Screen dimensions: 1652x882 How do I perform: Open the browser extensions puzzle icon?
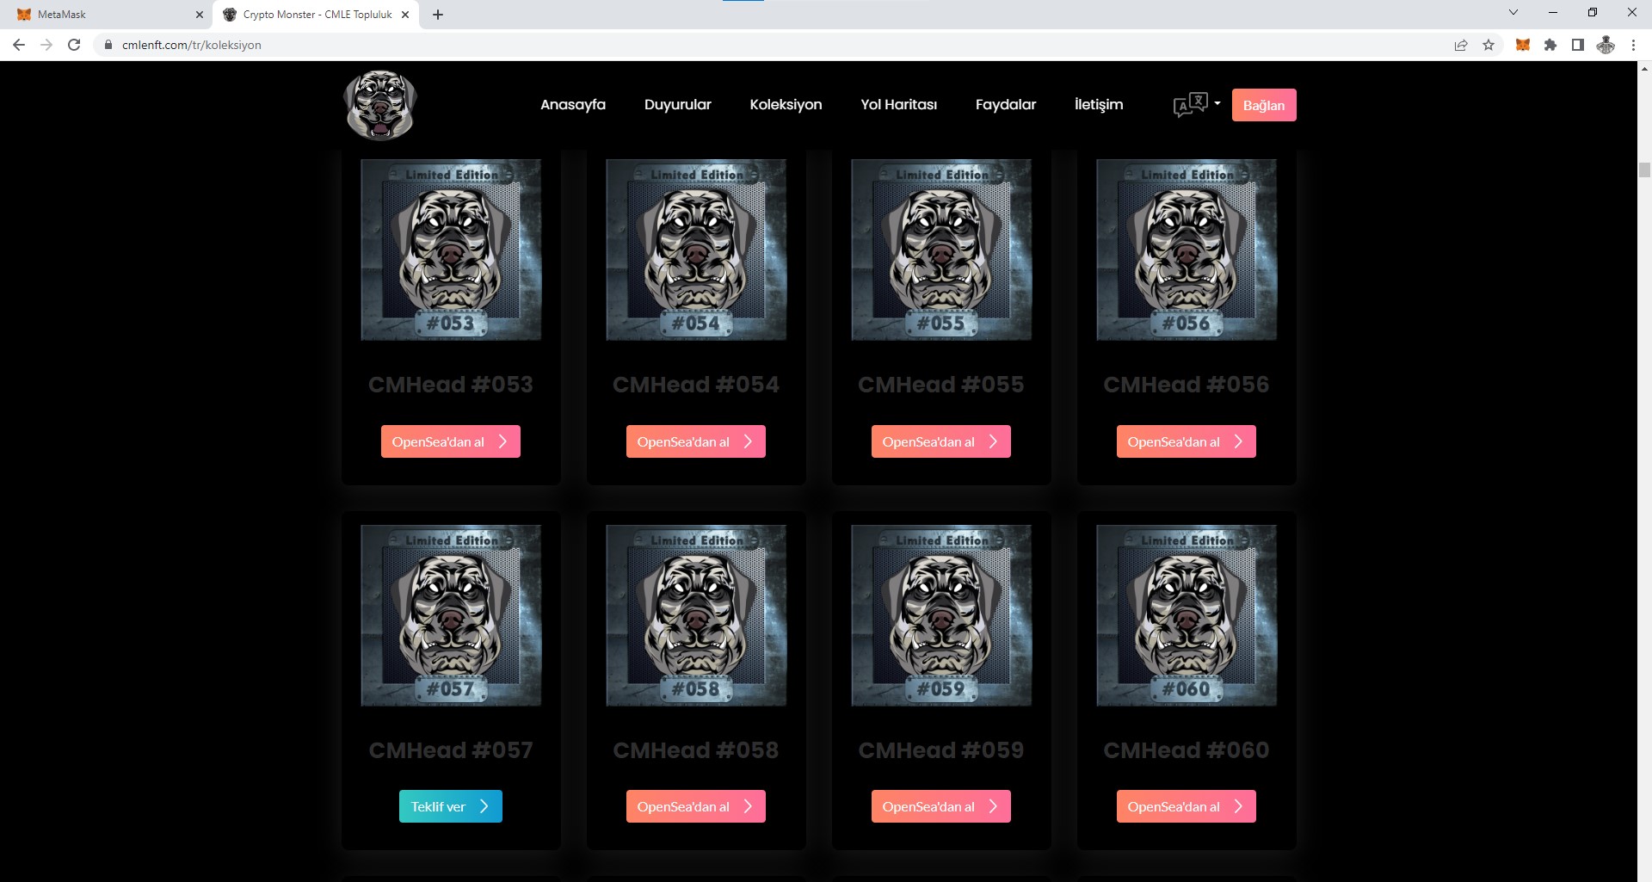(1550, 45)
